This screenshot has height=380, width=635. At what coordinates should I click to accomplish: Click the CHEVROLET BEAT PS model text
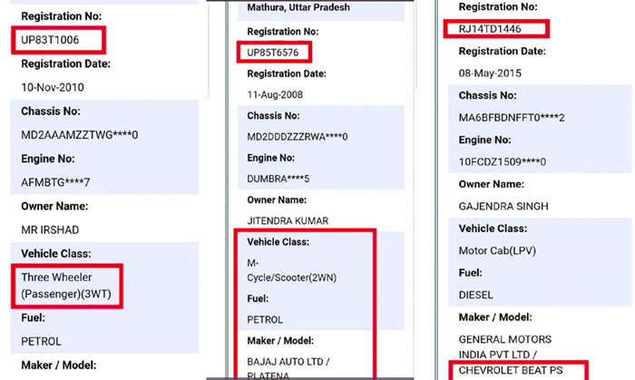(x=511, y=370)
